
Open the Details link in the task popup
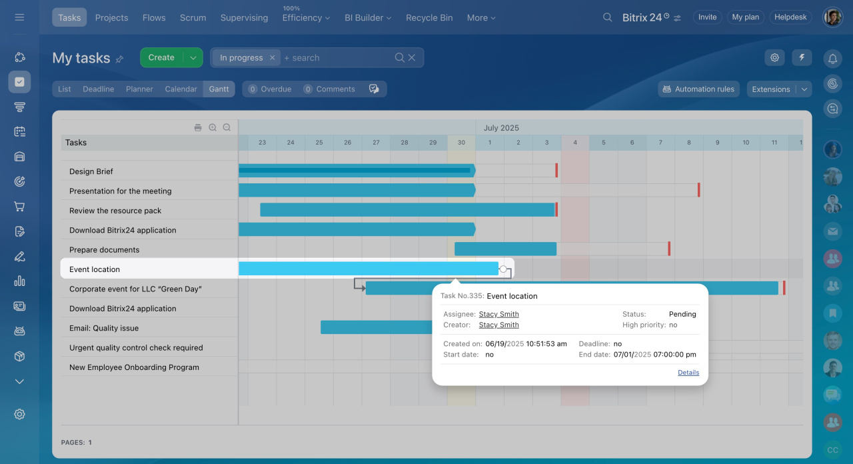coord(688,373)
